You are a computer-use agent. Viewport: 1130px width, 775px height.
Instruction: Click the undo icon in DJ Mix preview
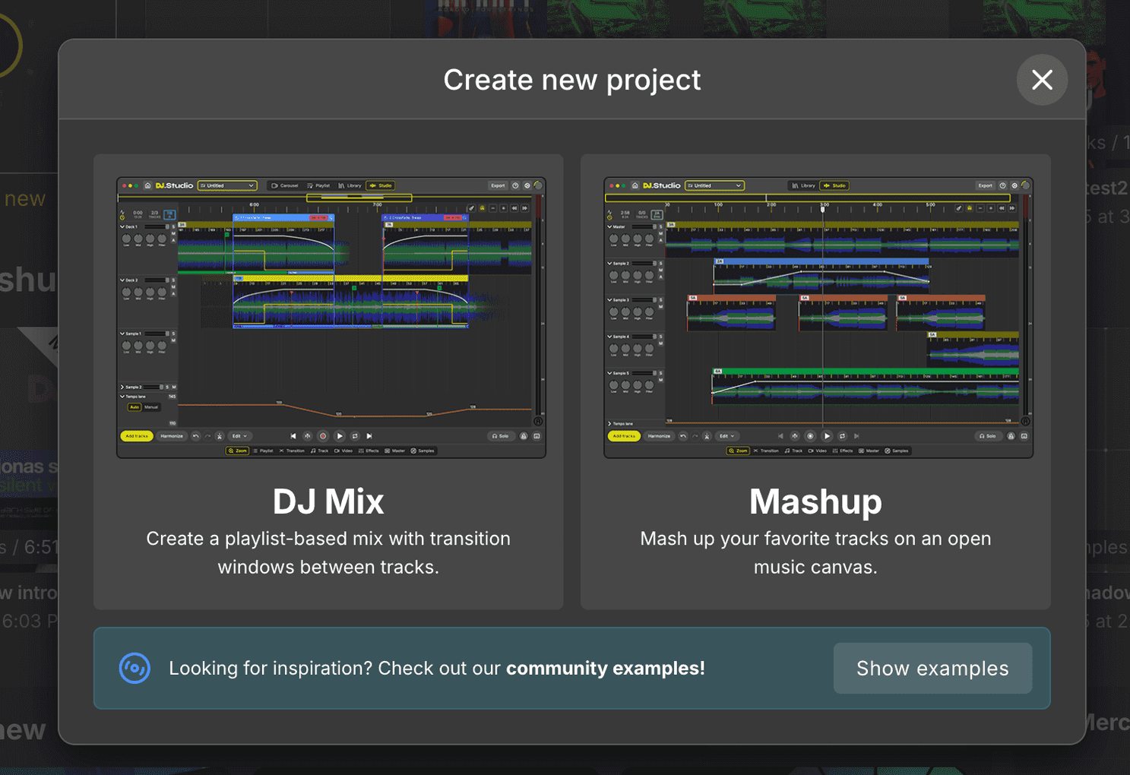pos(196,436)
